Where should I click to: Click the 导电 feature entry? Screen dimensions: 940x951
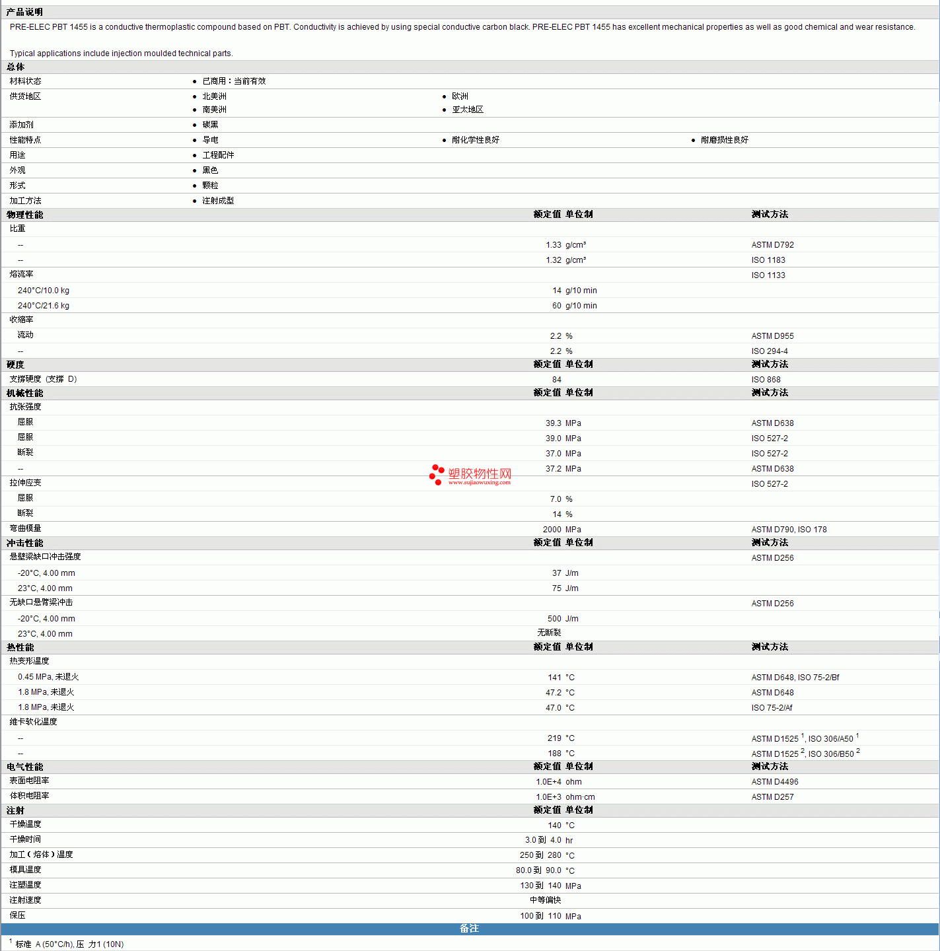click(210, 140)
